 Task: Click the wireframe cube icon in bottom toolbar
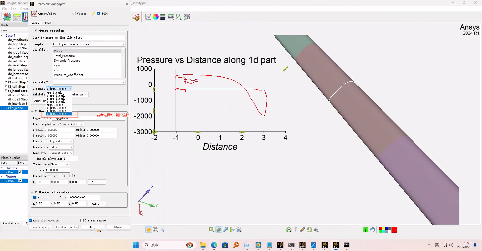pos(155,230)
